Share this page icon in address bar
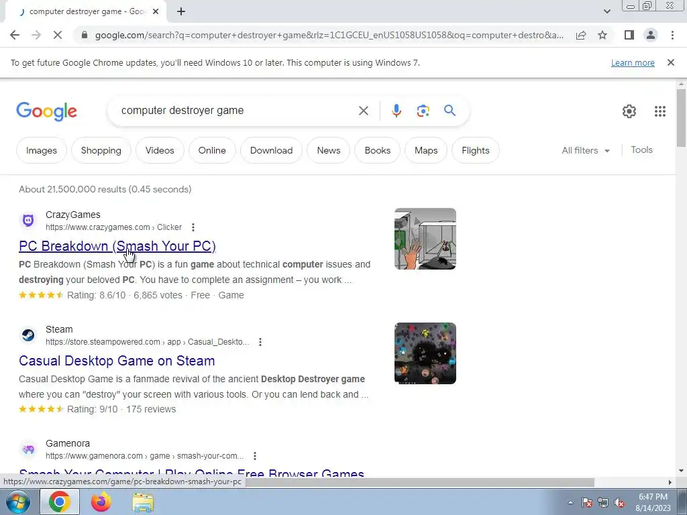Viewport: 687px width, 515px height. (581, 35)
